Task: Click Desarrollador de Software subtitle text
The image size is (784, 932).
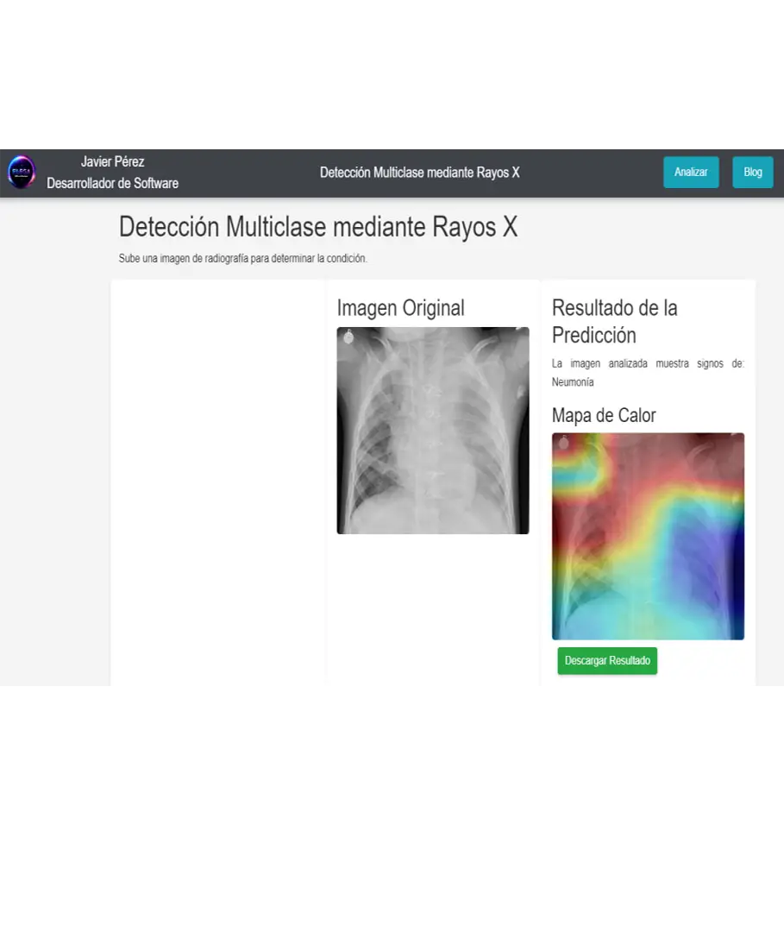Action: (x=112, y=183)
